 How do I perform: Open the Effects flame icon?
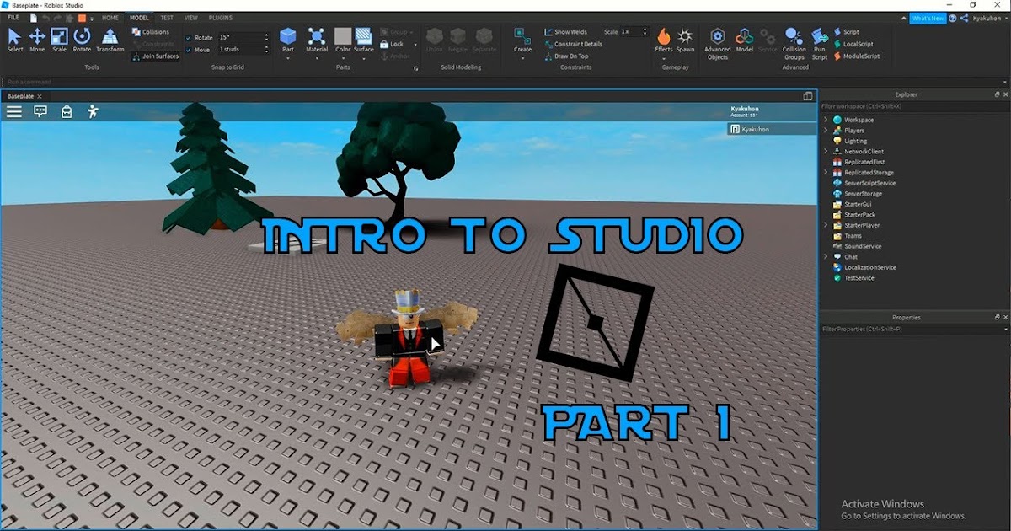[x=664, y=35]
